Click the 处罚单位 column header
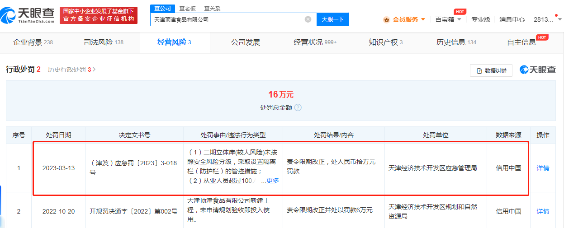This screenshot has height=228, width=564. tap(436, 135)
